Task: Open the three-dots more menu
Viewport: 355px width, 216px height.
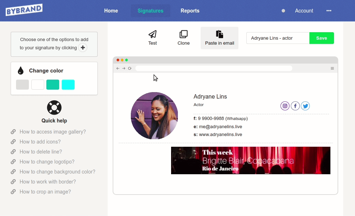Action: [329, 11]
